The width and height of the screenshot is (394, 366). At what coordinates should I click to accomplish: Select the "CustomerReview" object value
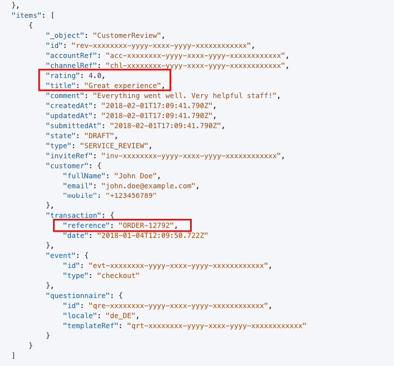[x=127, y=36]
